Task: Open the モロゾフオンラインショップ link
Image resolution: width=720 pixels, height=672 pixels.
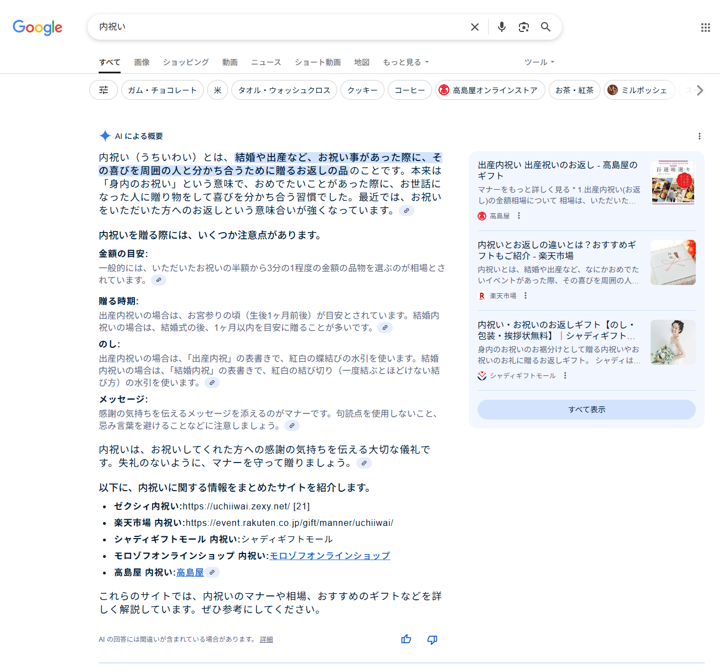Action: (330, 556)
